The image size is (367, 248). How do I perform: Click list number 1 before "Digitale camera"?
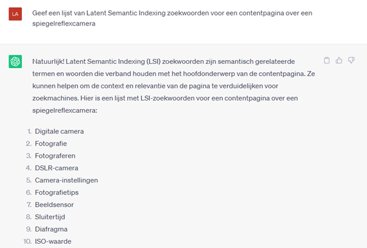[29, 131]
